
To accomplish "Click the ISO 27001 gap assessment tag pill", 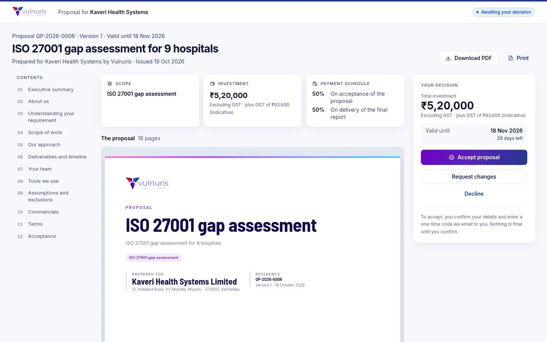I will point(153,258).
